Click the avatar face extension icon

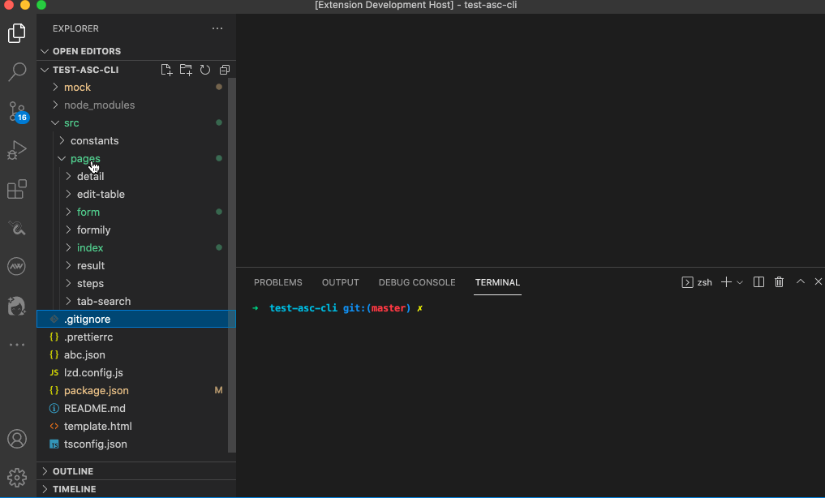click(x=17, y=306)
